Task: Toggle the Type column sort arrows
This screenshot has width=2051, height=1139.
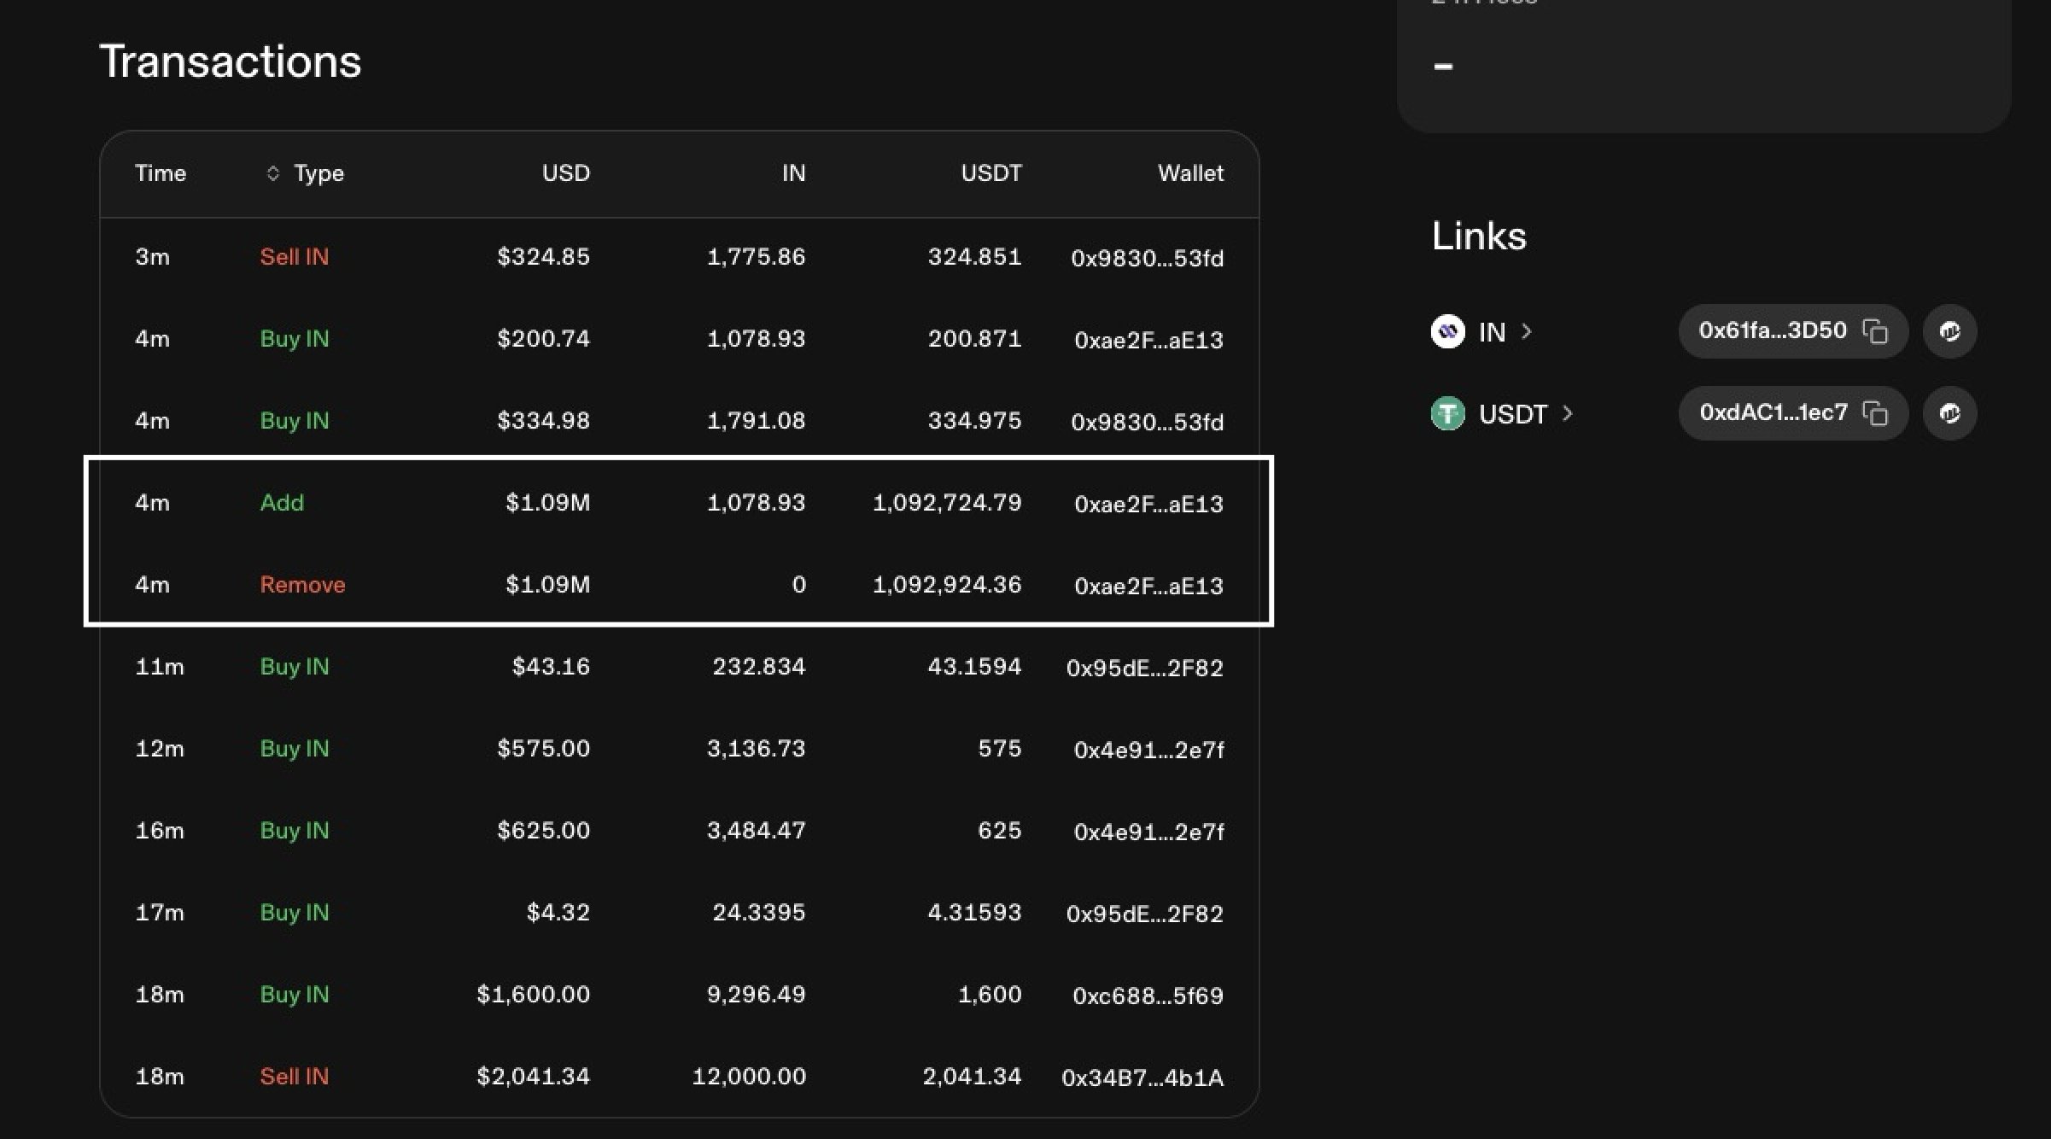Action: [x=273, y=173]
